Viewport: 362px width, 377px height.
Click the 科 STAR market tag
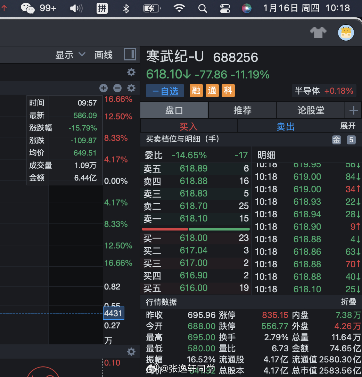228,91
